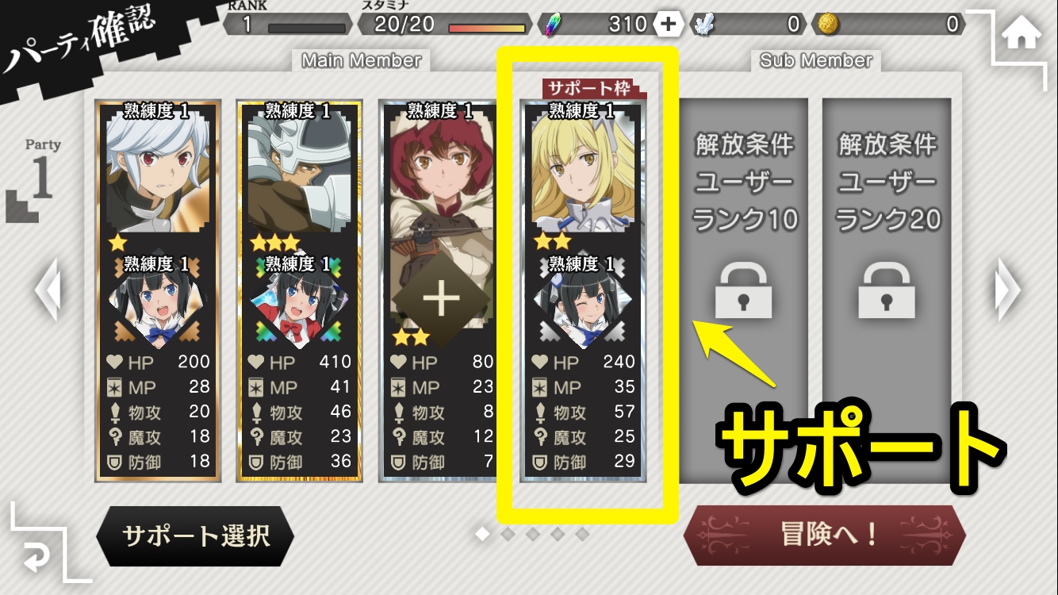The image size is (1058, 595).
Task: Add assist via the large plus diamond
Action: tap(441, 300)
